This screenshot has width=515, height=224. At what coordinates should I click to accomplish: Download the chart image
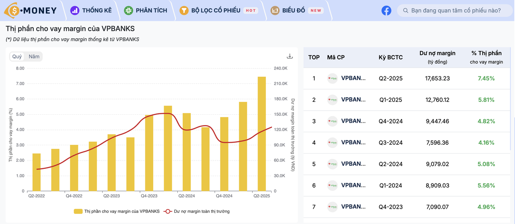[x=290, y=56]
